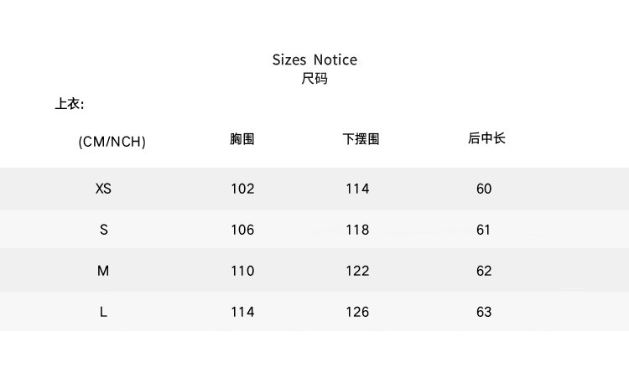Click the "Sizes Notice" title text

pyautogui.click(x=314, y=60)
